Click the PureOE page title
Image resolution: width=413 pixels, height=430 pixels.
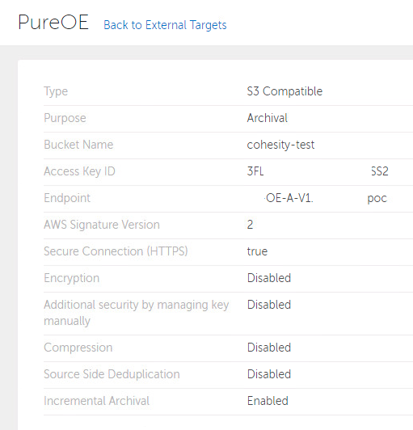53,22
